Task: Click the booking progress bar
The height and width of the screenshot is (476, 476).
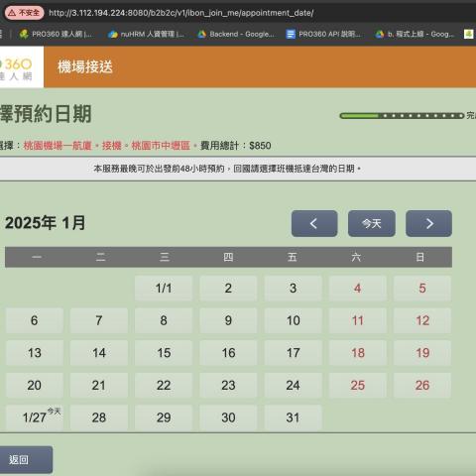Action: [x=402, y=116]
